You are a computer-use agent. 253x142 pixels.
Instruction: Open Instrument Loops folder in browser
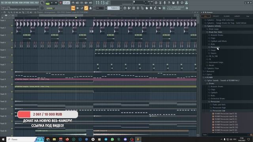(x=216, y=62)
